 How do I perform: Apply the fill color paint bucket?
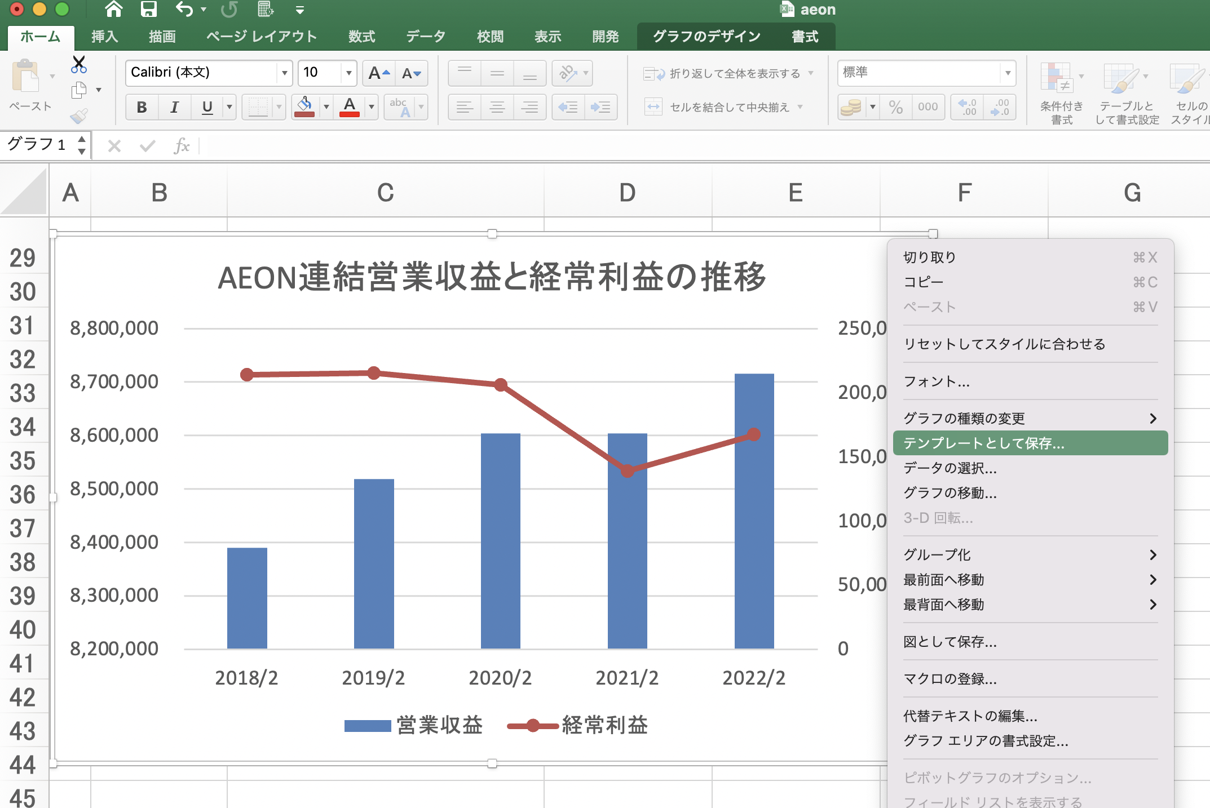[304, 107]
